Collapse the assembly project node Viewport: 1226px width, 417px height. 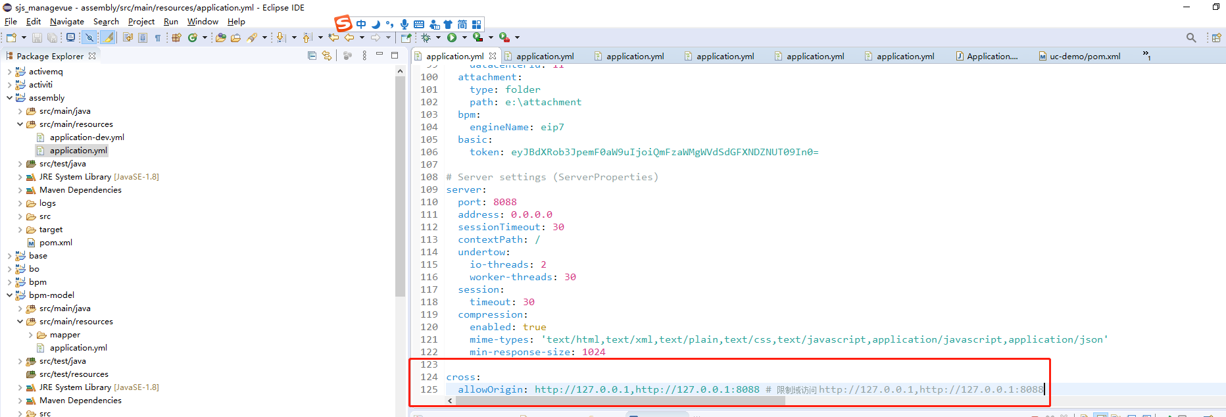click(x=9, y=98)
